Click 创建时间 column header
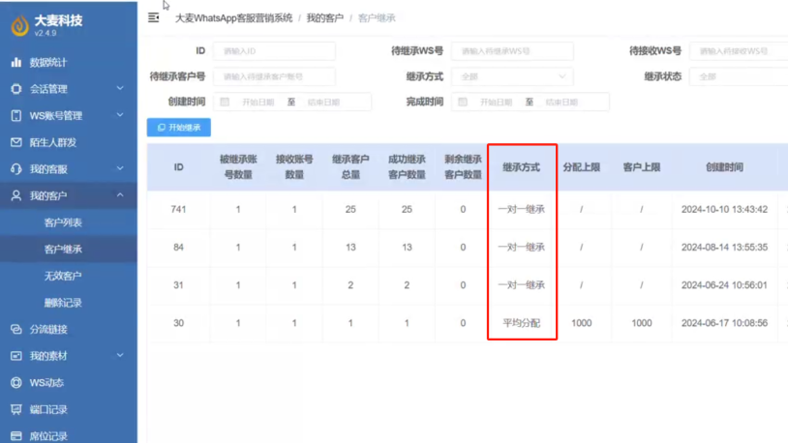 coord(724,167)
